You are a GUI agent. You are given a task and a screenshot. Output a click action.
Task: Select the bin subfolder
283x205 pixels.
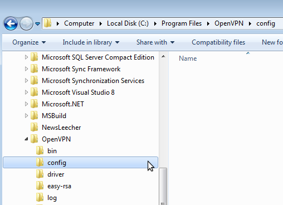click(x=52, y=151)
